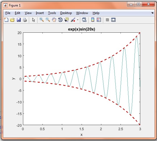Open the Tools menu
Image resolution: width=157 pixels, height=141 pixels.
[x=52, y=13]
